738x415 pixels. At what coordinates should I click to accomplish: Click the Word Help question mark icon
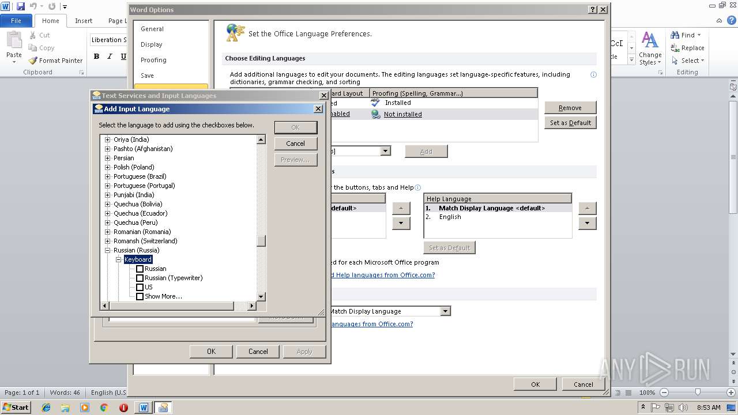(732, 21)
